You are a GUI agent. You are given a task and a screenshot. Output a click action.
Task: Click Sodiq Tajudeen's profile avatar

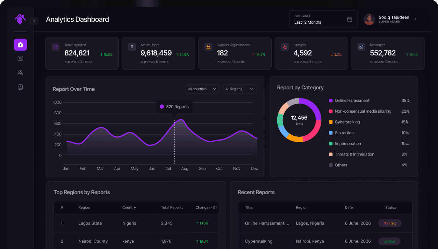coord(369,19)
